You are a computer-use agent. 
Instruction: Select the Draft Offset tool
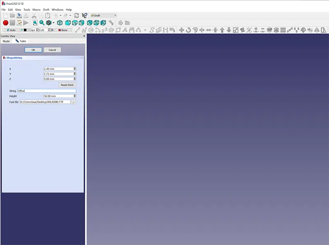pyautogui.click(x=195, y=30)
